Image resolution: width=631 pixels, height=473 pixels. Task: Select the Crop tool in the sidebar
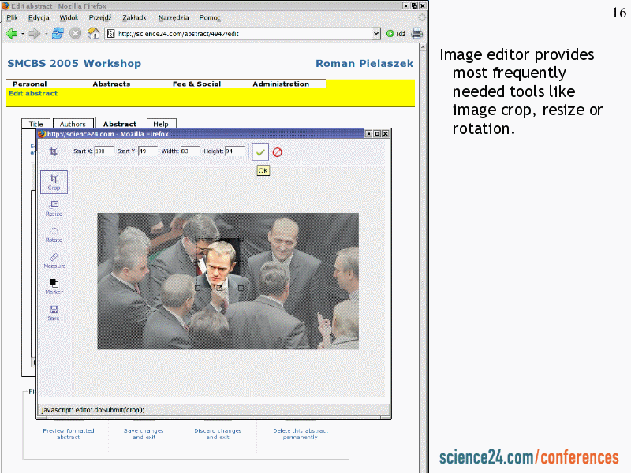[x=54, y=181]
